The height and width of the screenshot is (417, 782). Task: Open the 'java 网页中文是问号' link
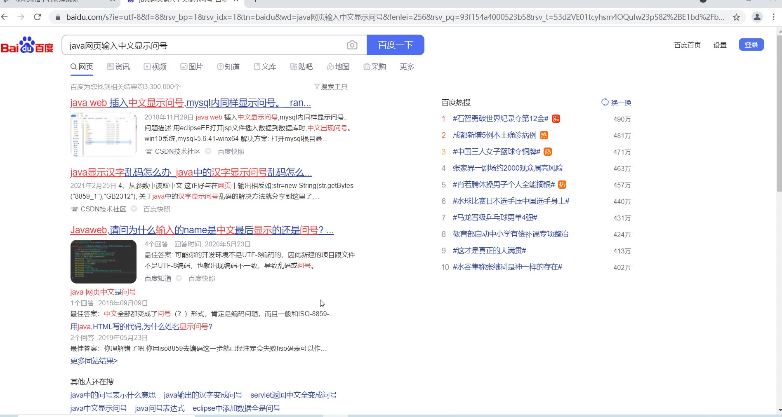pos(103,292)
